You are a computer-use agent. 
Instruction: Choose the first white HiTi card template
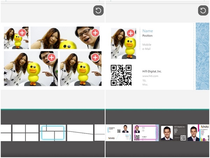point(119,133)
